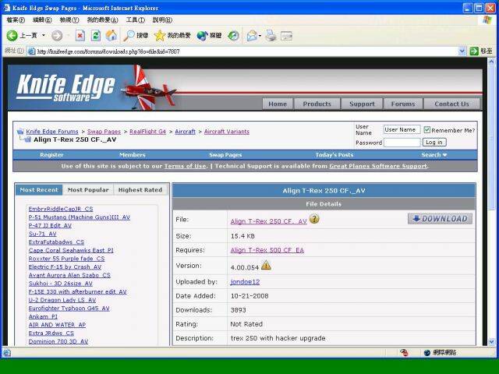Click the Today's Posts navbar link
This screenshot has height=374, width=499.
(x=334, y=155)
